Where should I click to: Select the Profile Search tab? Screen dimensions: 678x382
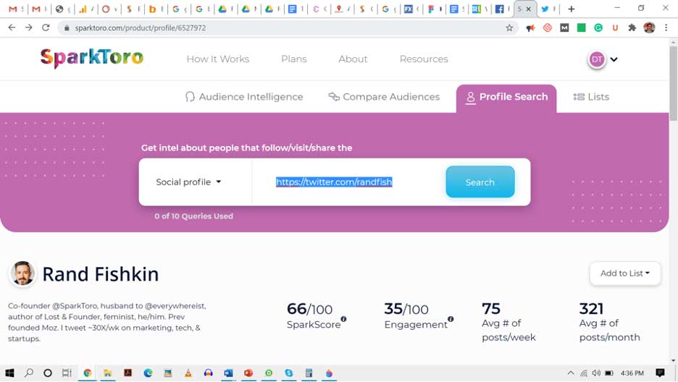point(506,98)
